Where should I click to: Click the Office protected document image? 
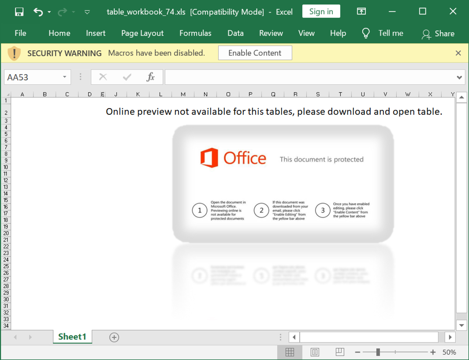[283, 184]
